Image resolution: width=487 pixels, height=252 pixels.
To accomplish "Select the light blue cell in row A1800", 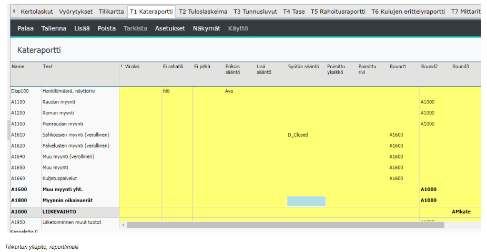I will click(x=306, y=201).
